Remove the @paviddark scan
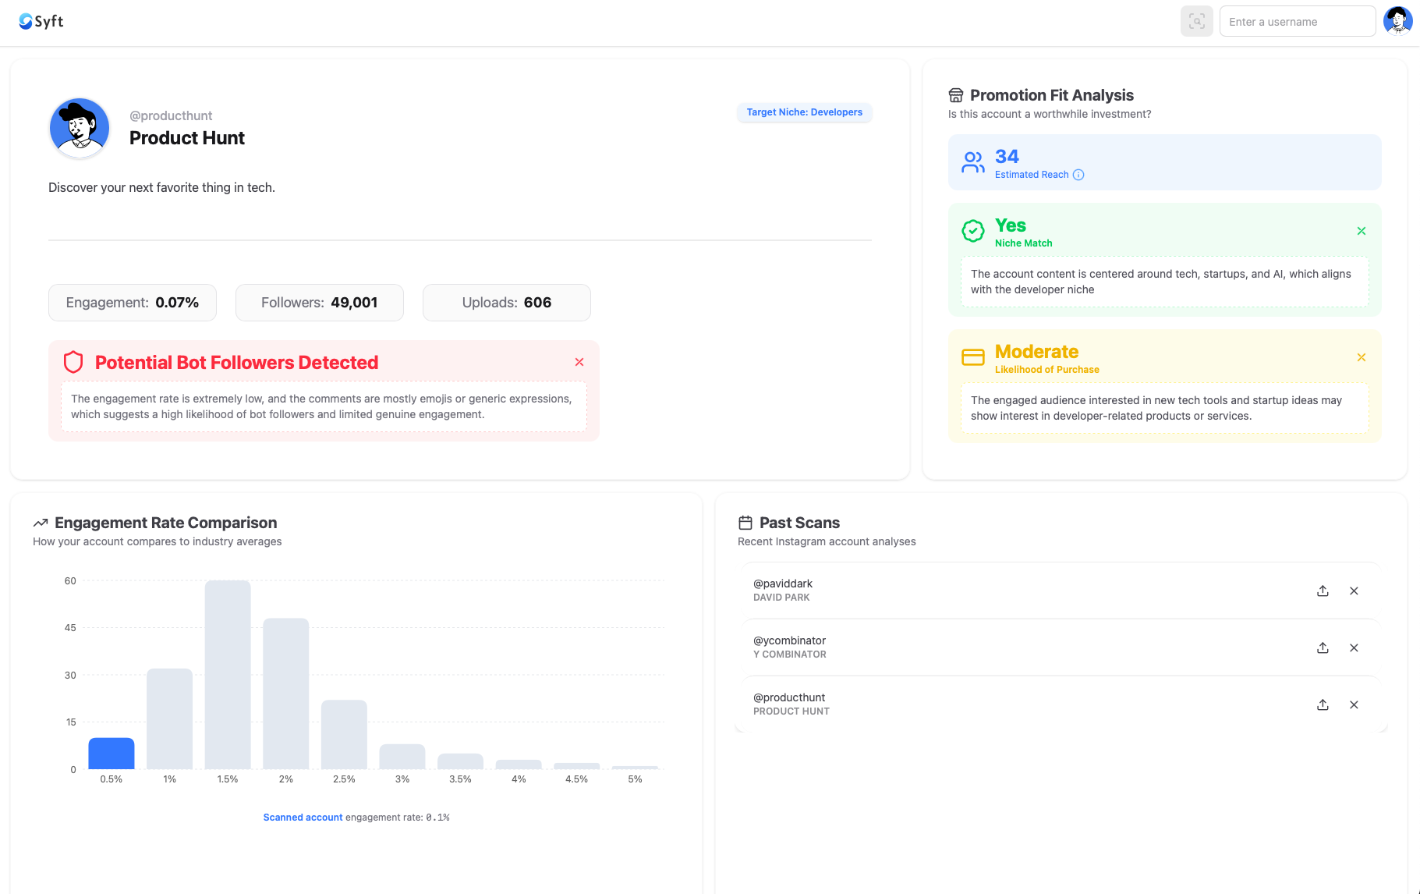Image resolution: width=1420 pixels, height=894 pixels. (x=1354, y=591)
